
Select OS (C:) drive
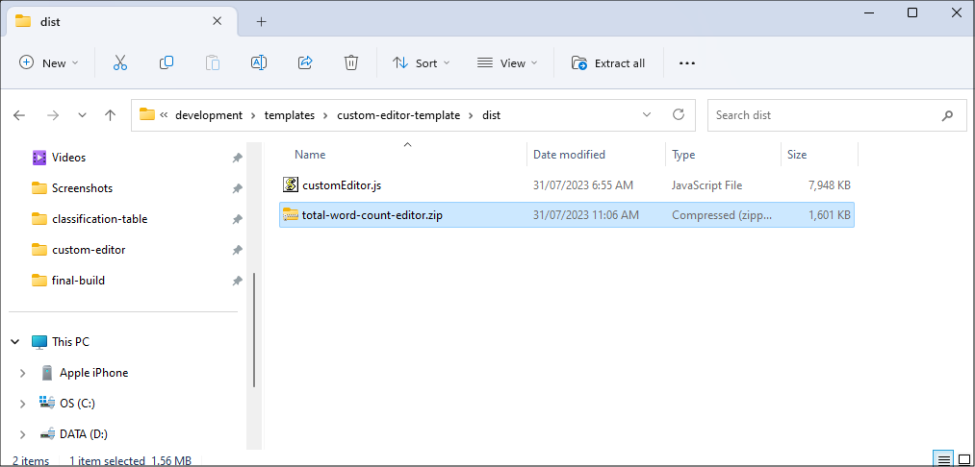click(77, 404)
